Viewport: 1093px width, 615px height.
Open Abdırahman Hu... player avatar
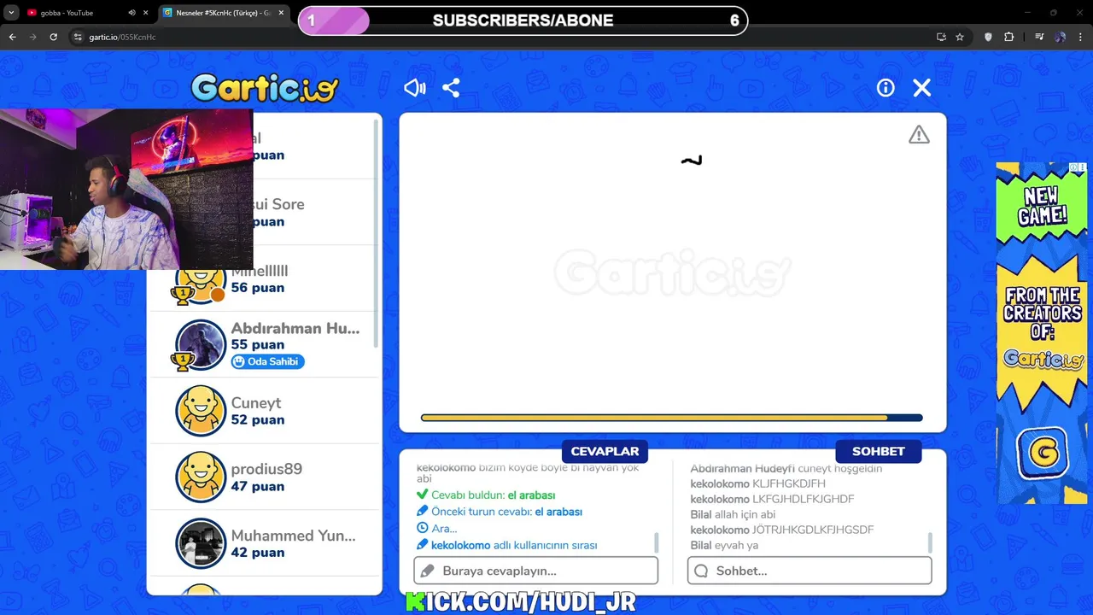(x=201, y=345)
